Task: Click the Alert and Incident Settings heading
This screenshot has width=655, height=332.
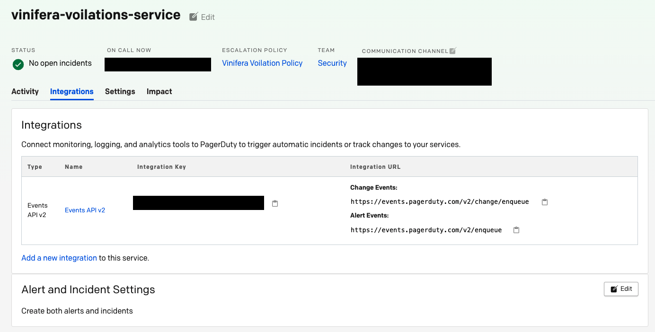Action: 89,289
